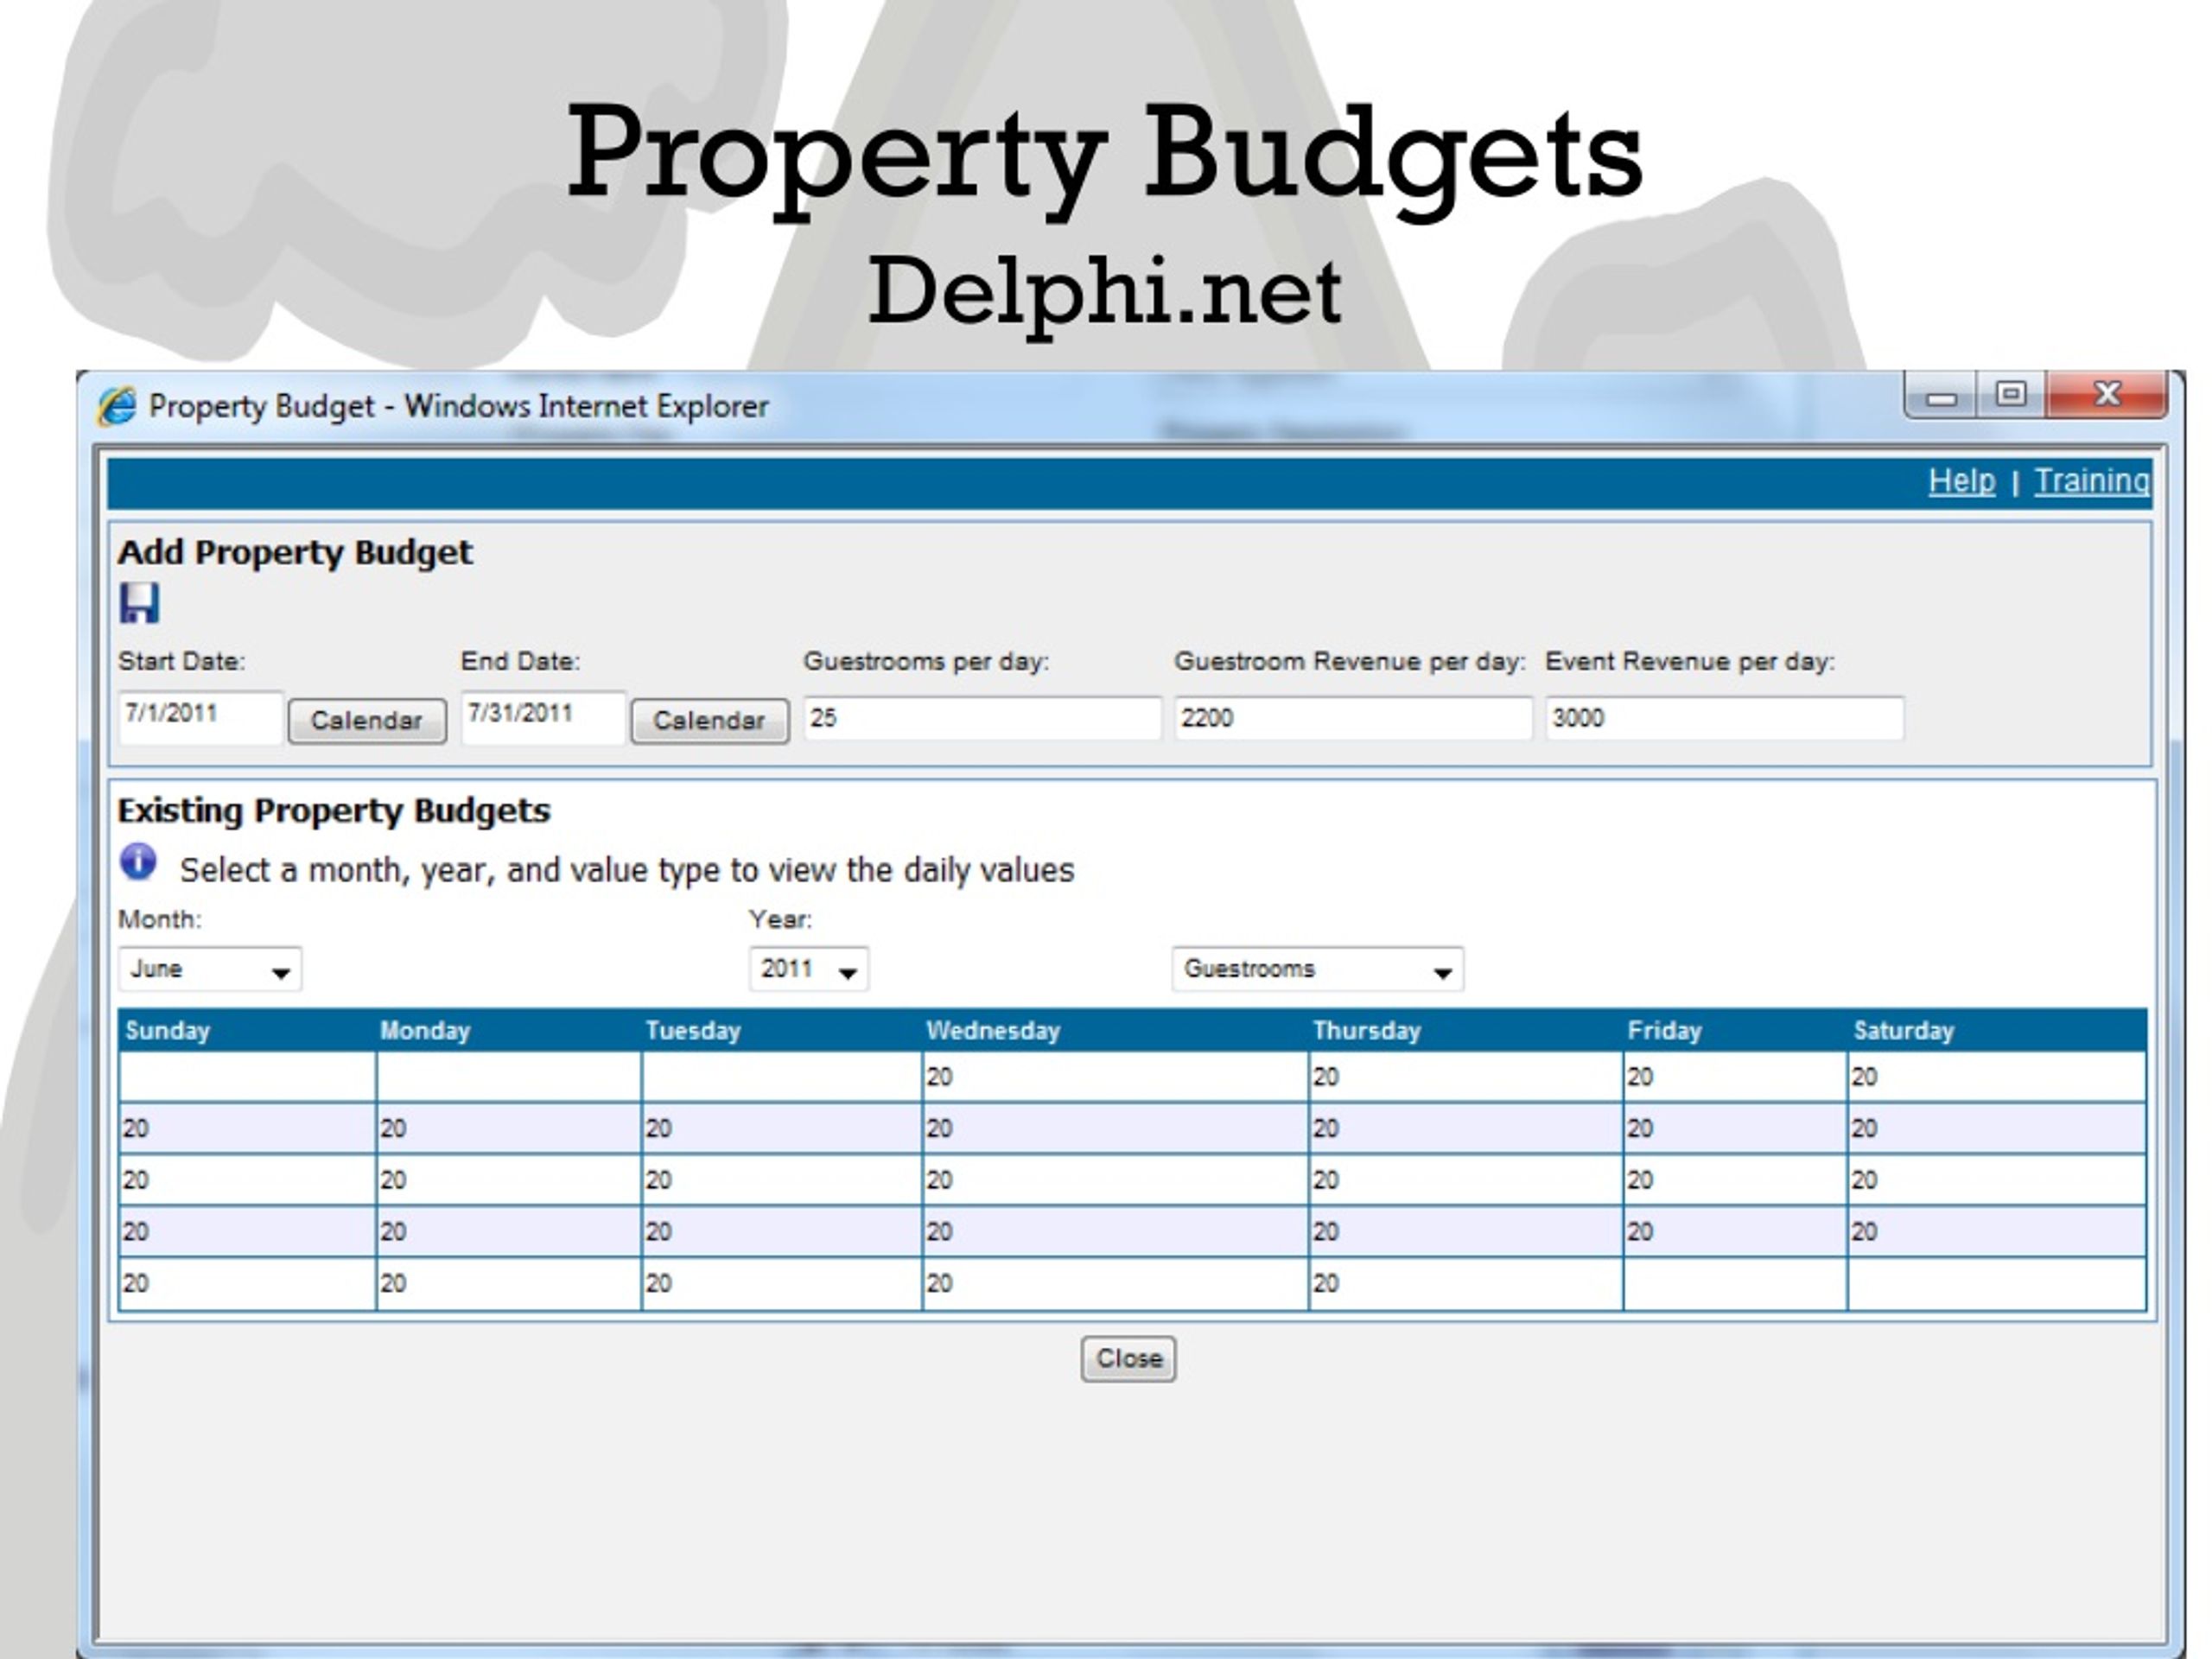Open the Year dropdown showing 2011
2212x1659 pixels.
tap(809, 969)
